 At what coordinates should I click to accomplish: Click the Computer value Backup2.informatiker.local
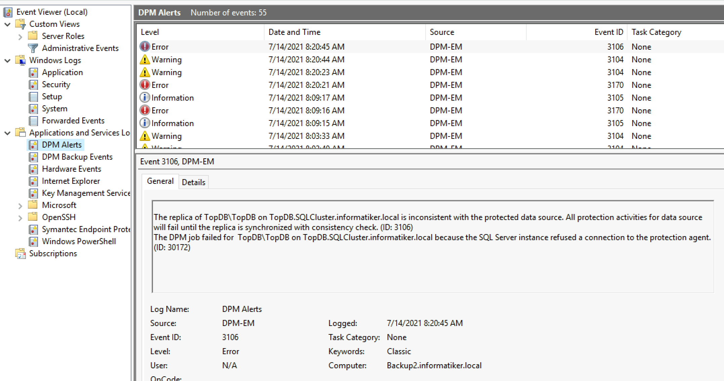pos(434,366)
